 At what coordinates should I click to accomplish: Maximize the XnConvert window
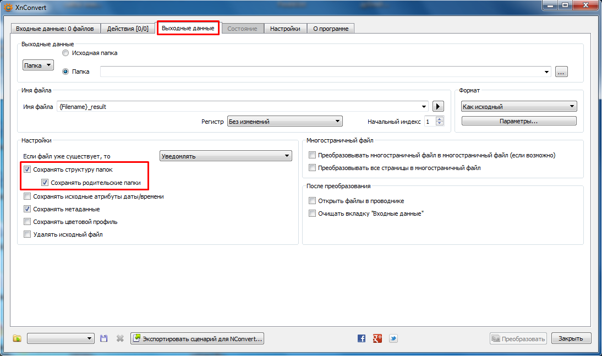coord(566,6)
